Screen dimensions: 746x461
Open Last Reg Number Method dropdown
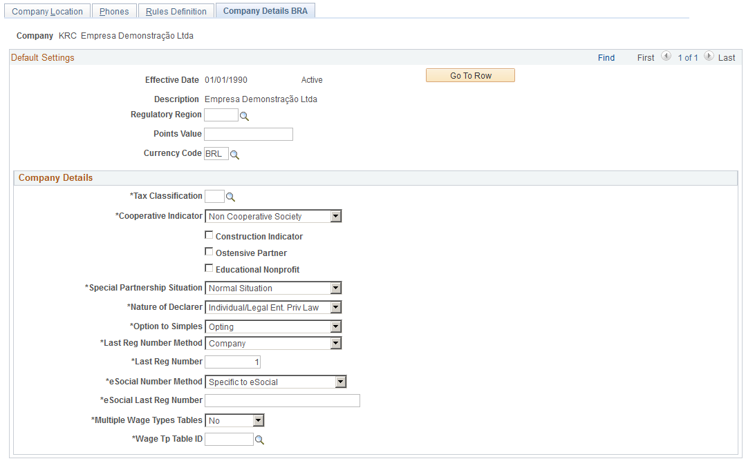pyautogui.click(x=336, y=343)
